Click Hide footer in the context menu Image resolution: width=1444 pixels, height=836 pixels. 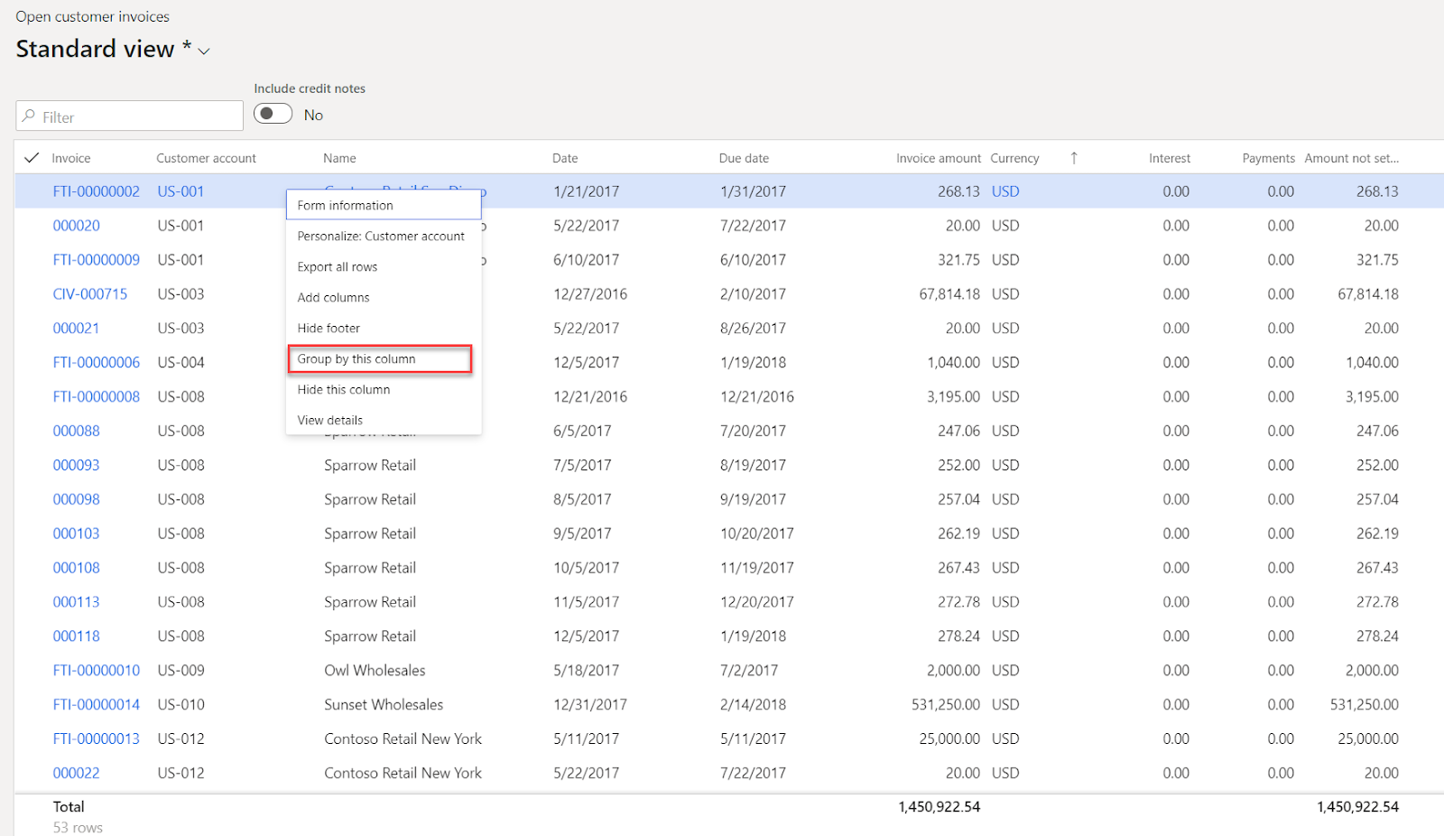tap(328, 328)
